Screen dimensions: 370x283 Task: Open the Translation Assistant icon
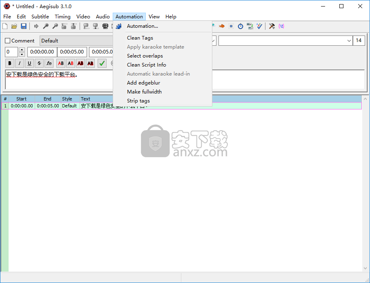click(250, 26)
